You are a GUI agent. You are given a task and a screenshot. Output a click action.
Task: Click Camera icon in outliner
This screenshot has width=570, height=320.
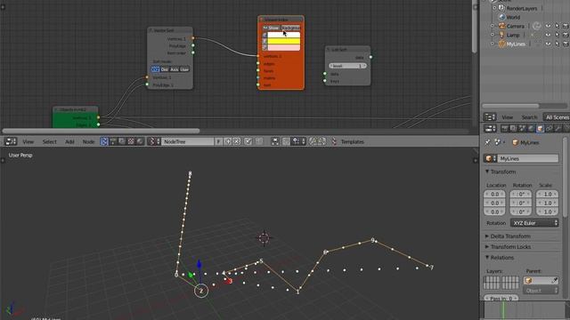click(x=502, y=26)
